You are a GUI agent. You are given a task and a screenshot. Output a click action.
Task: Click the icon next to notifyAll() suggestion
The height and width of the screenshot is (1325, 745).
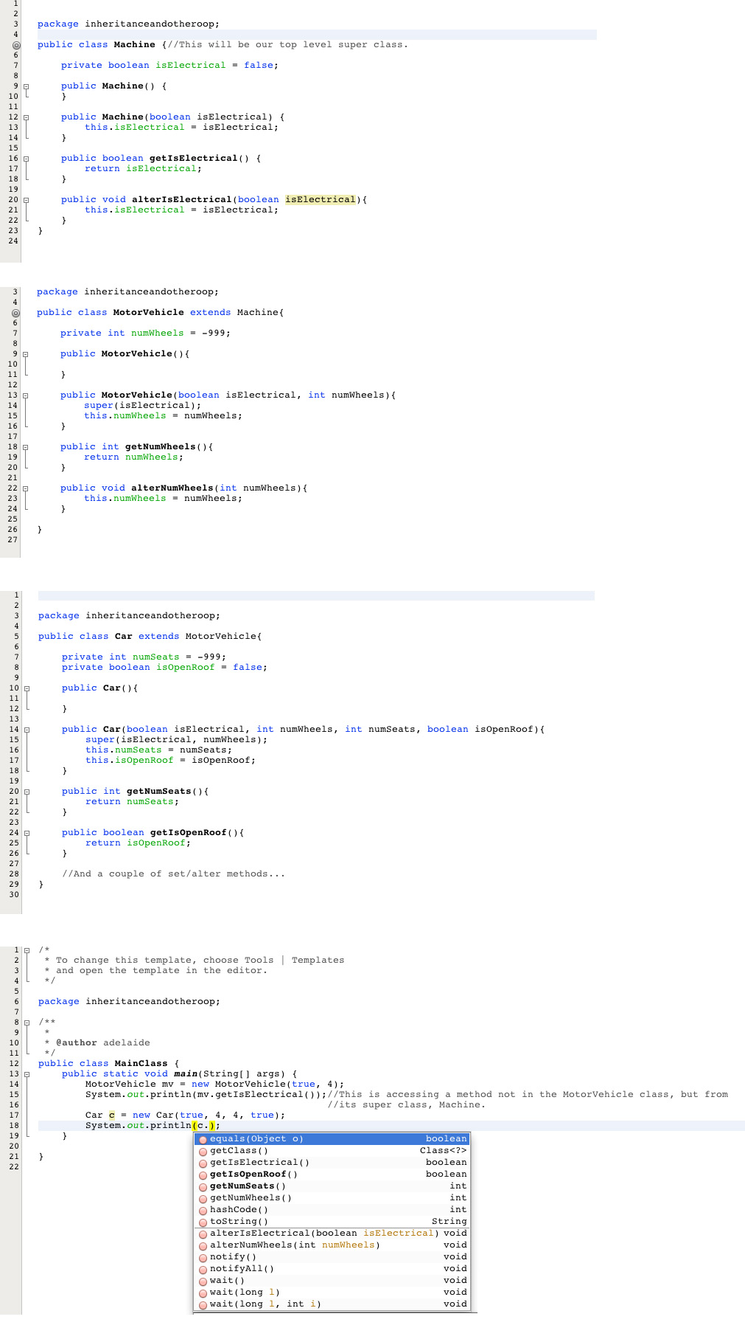(x=203, y=1269)
